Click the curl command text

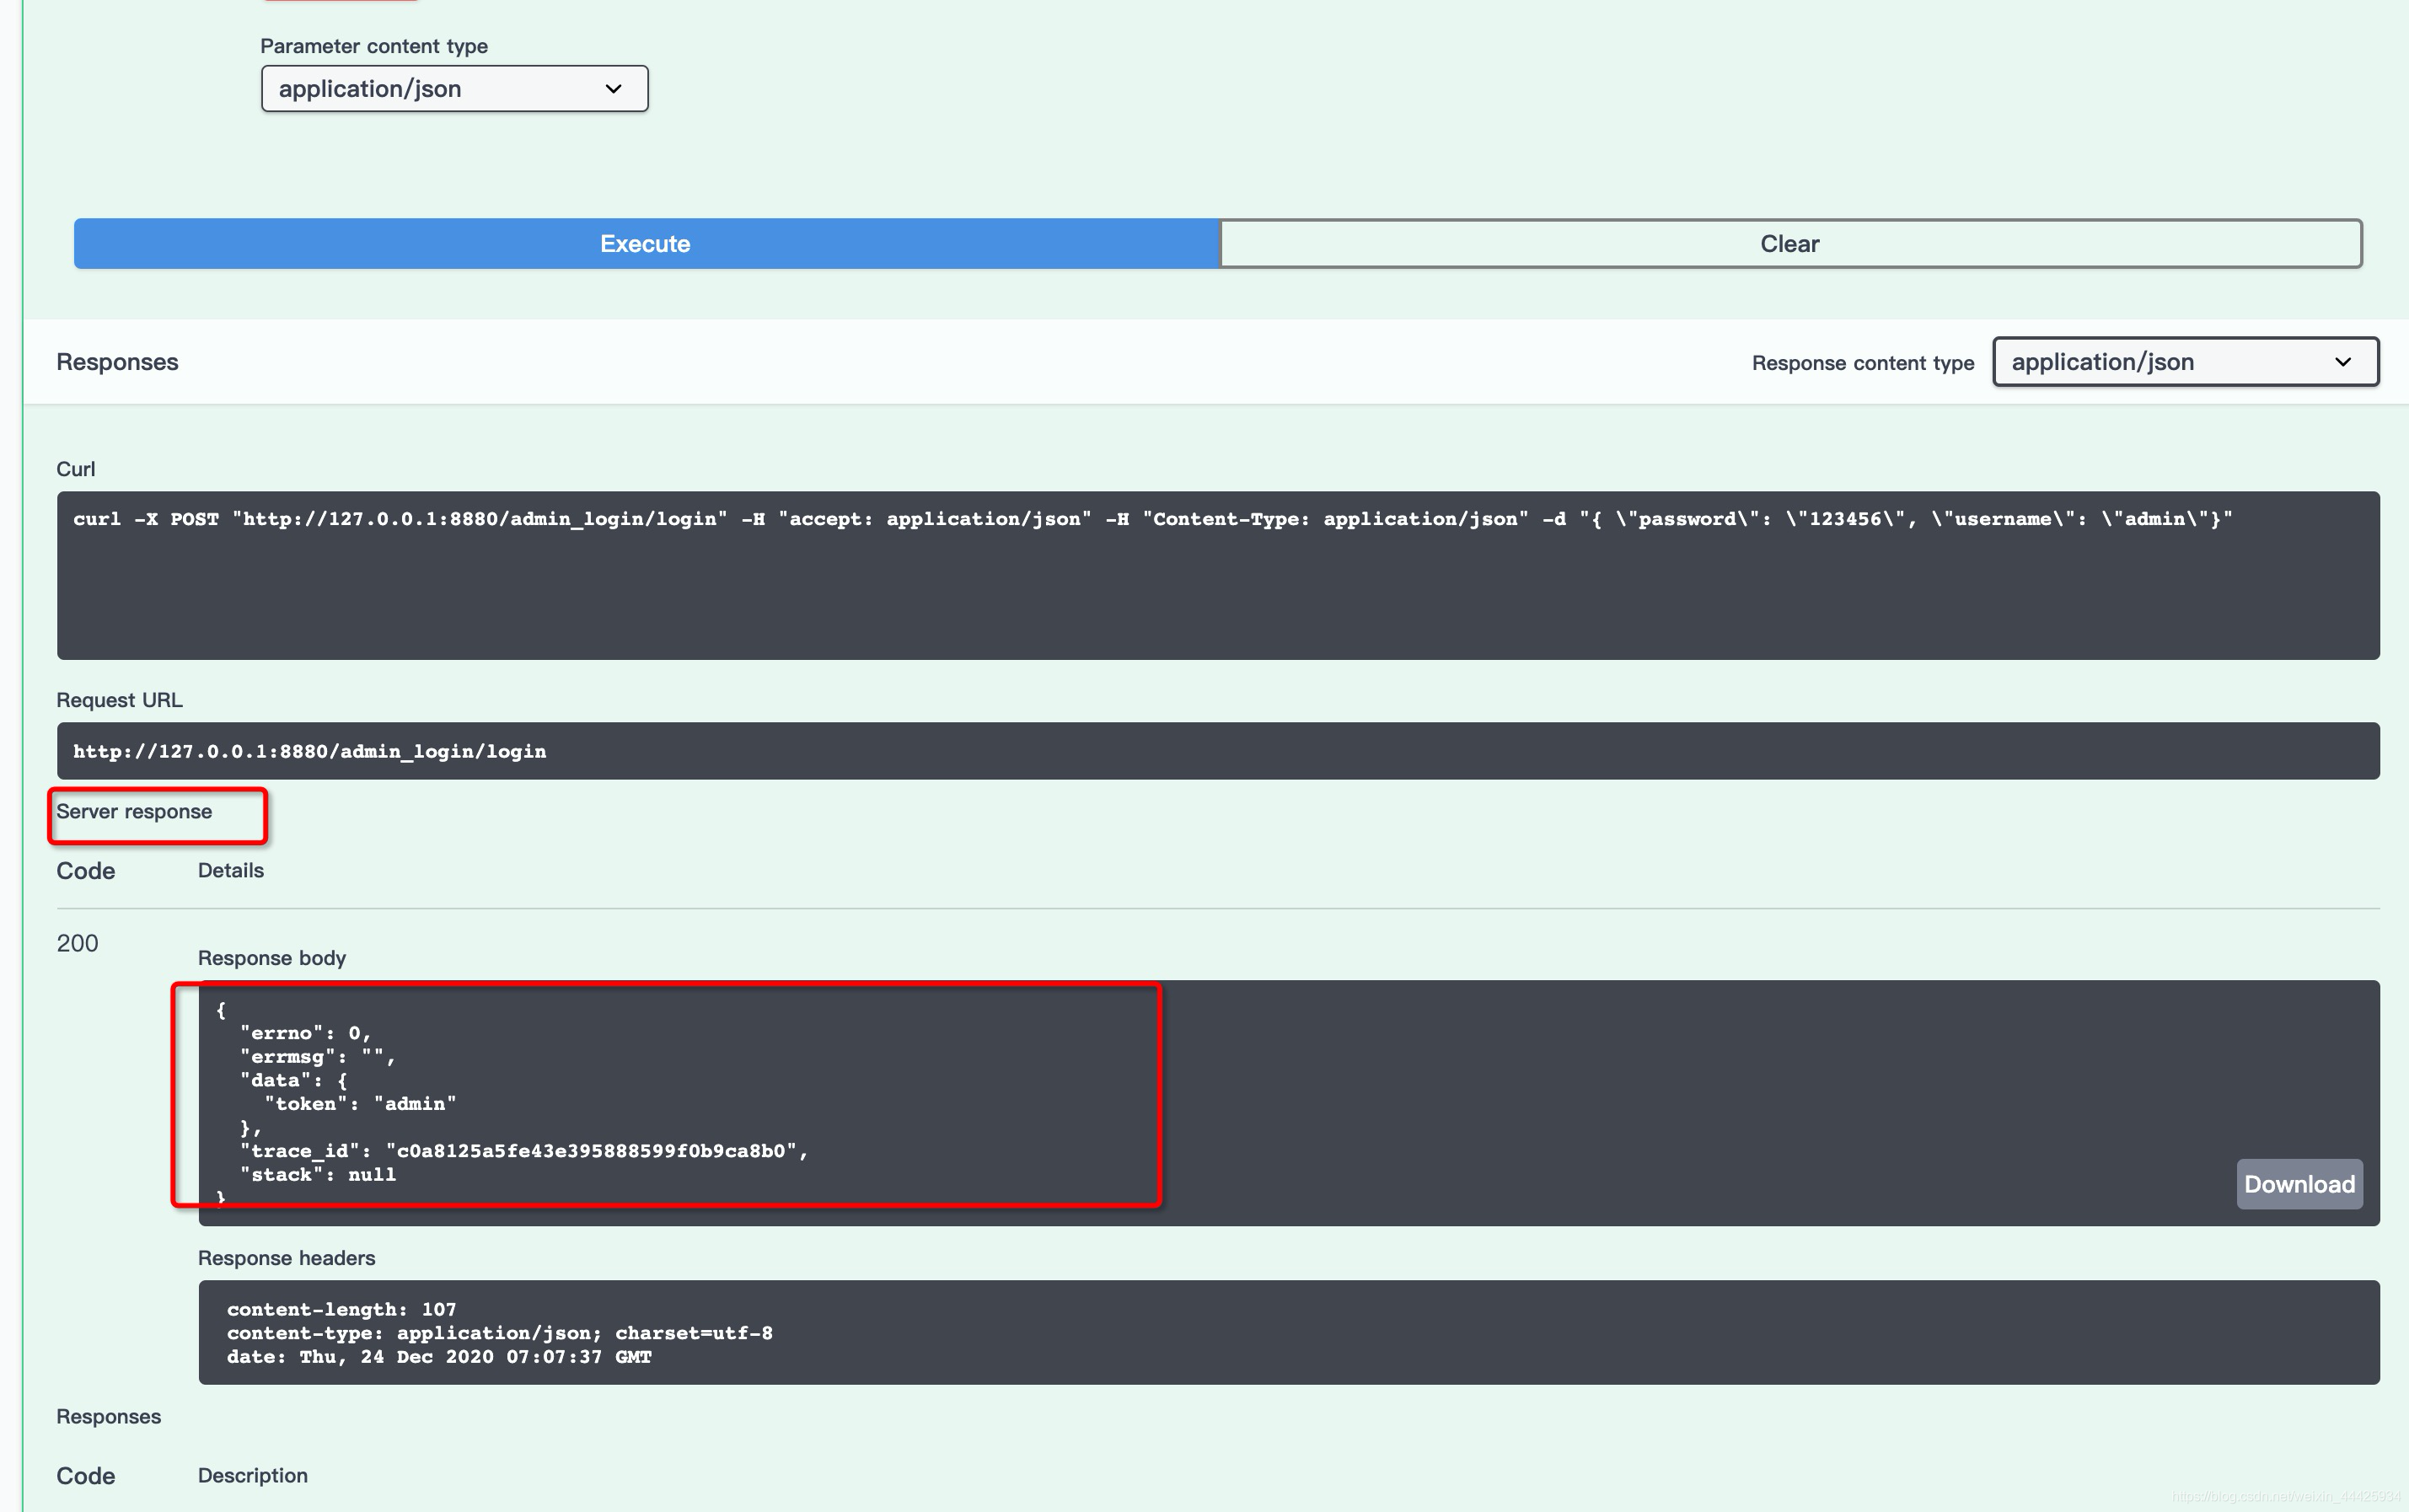pyautogui.click(x=1152, y=519)
